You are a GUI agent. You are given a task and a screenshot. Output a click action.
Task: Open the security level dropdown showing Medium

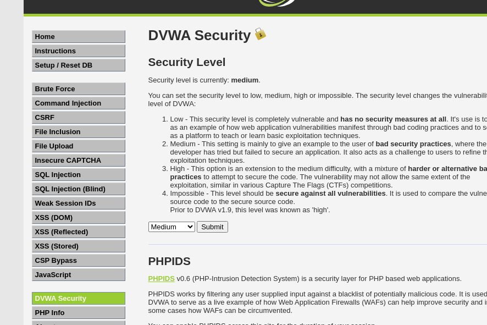(171, 227)
